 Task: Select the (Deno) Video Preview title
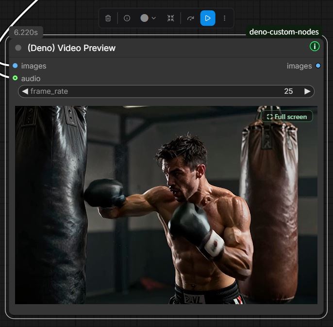pyautogui.click(x=71, y=48)
